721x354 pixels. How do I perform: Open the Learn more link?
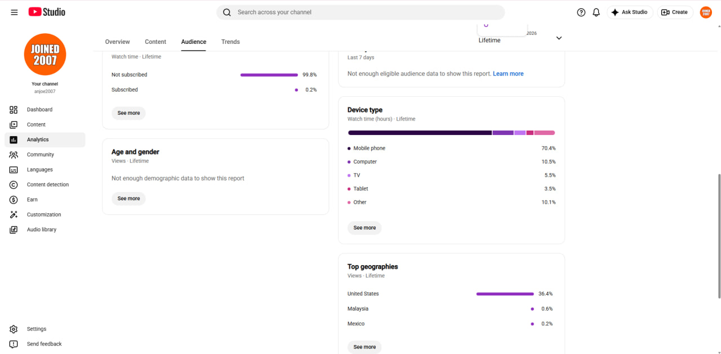[x=508, y=74]
